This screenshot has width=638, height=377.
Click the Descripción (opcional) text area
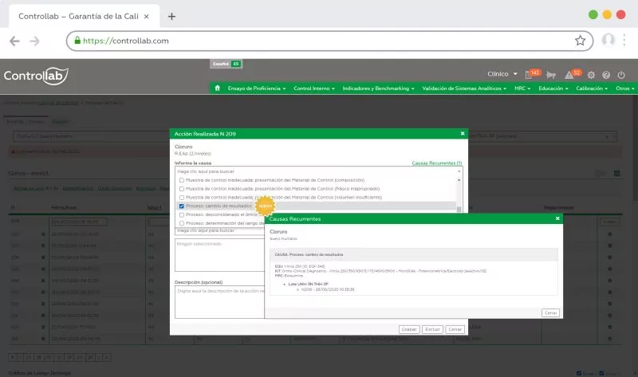pyautogui.click(x=219, y=301)
